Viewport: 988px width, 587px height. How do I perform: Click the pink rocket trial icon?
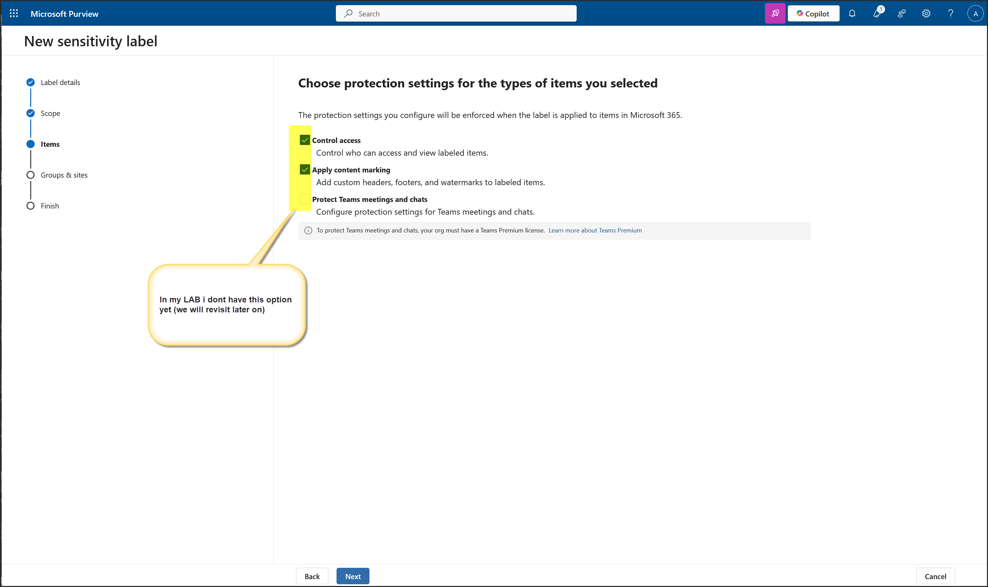coord(775,13)
